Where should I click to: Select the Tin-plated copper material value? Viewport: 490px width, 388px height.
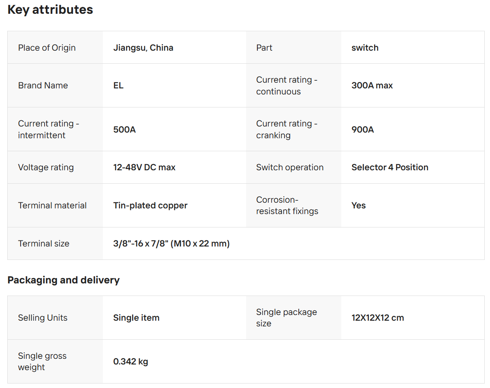(x=150, y=206)
